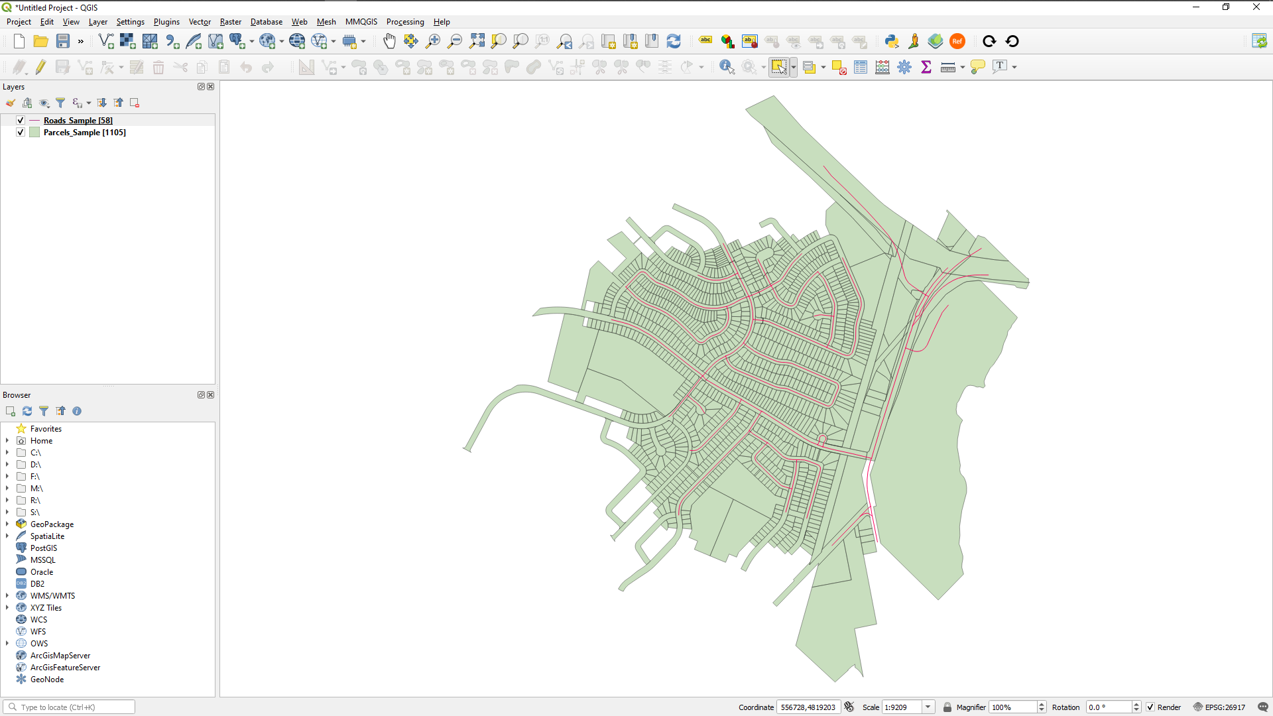Click the Toggle Editing pencil icon

click(41, 67)
